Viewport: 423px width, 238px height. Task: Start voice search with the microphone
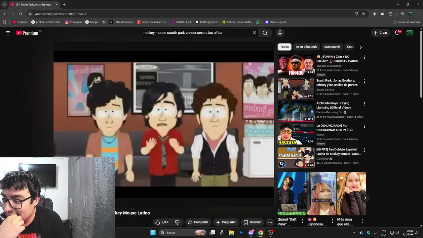(280, 33)
